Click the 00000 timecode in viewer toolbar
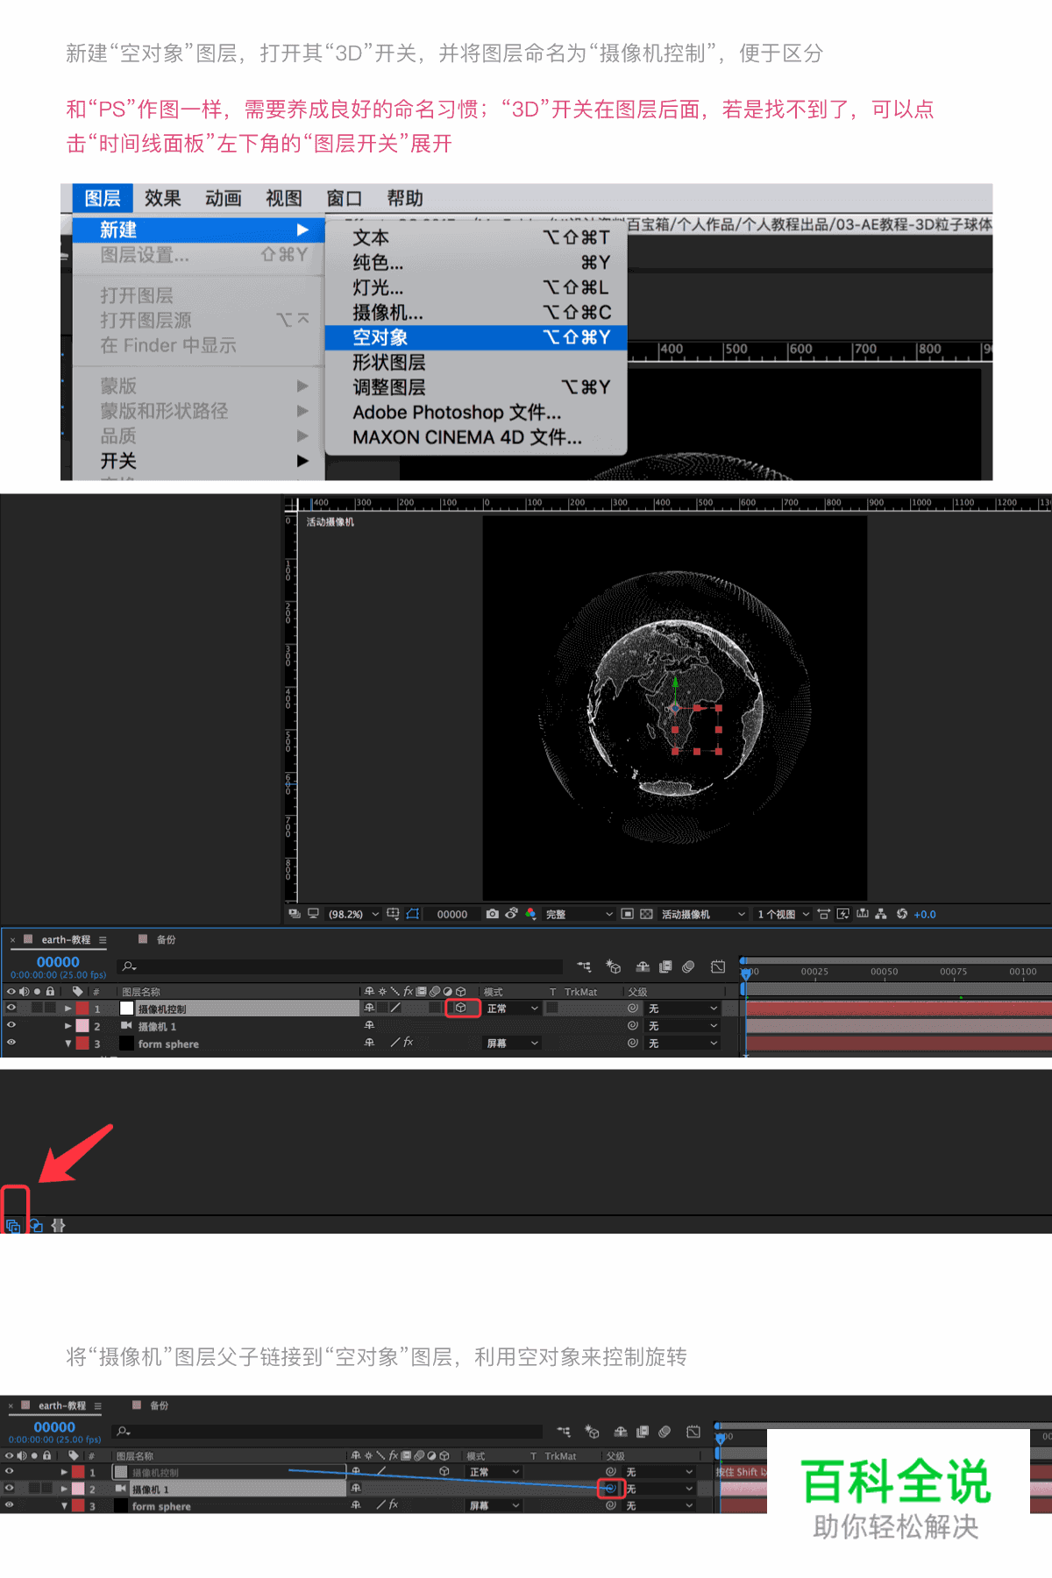This screenshot has width=1052, height=1578. click(x=452, y=914)
